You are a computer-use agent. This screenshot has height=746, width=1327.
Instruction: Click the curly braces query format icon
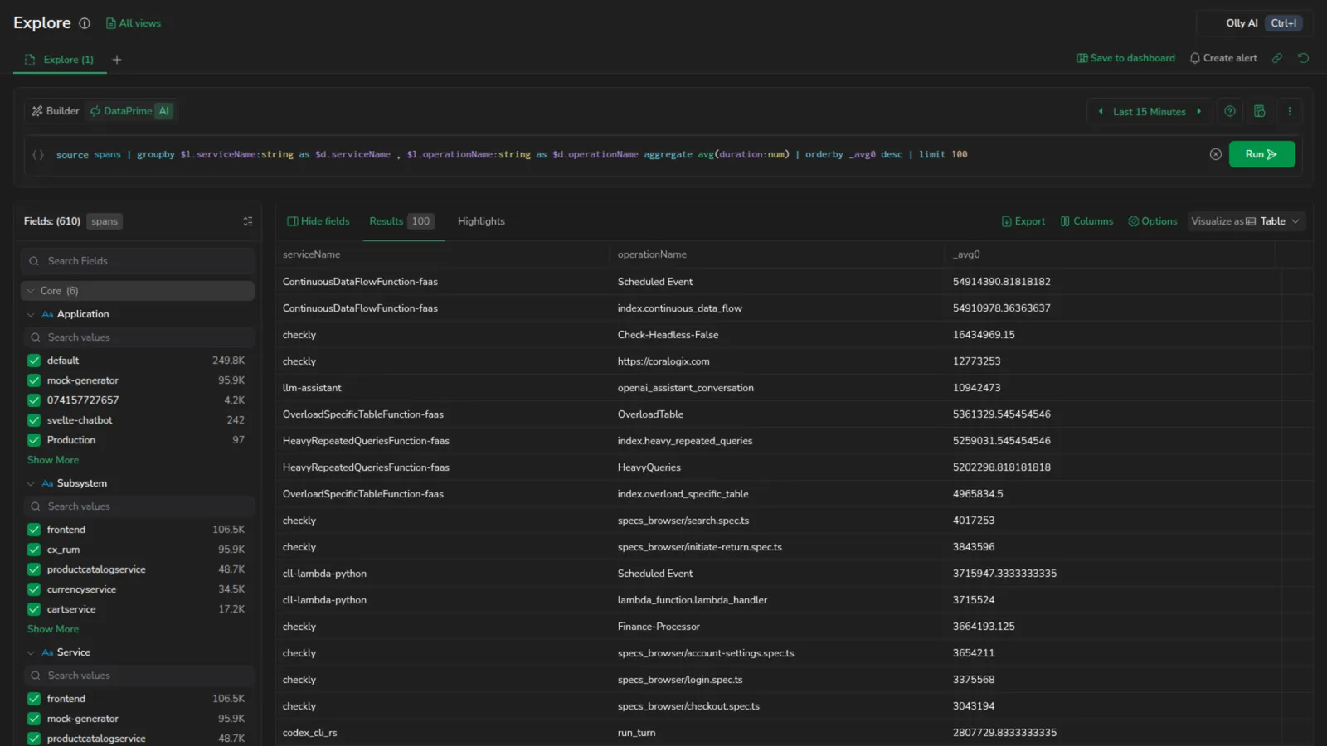tap(38, 154)
